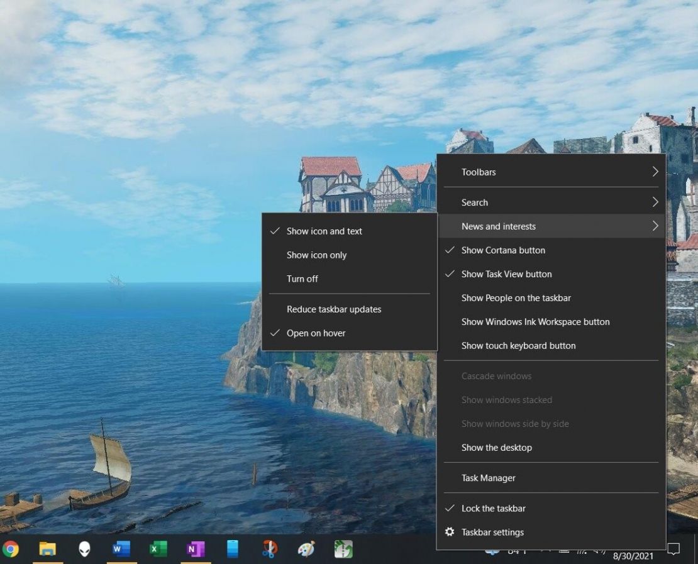Uncheck Show Cortana button
Viewport: 698px width, 564px height.
503,250
